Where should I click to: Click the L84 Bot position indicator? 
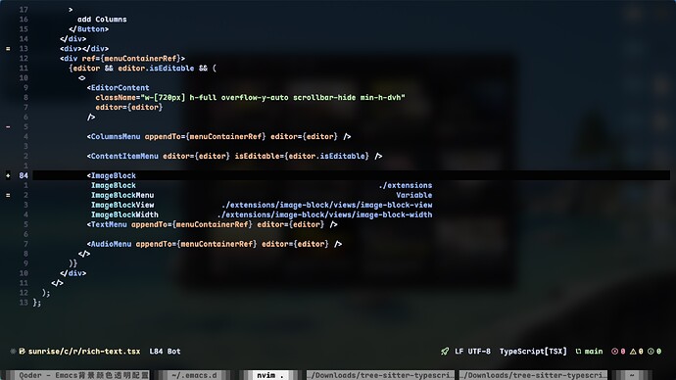(165, 352)
